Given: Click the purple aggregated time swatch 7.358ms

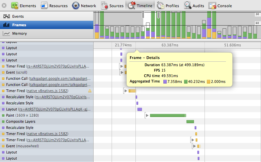Looking at the screenshot, I should coord(165,82).
